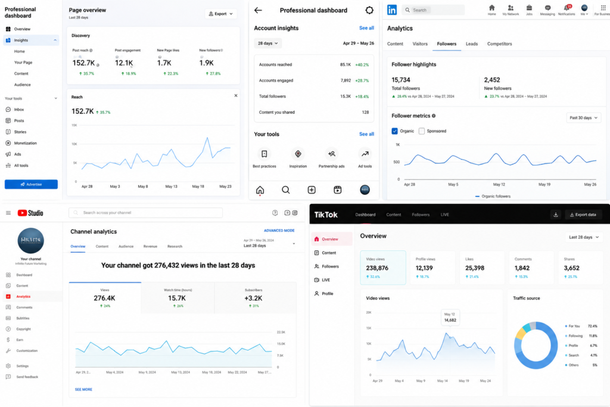Click the LinkedIn search field
Screen dimensions: 610x407
[434, 10]
